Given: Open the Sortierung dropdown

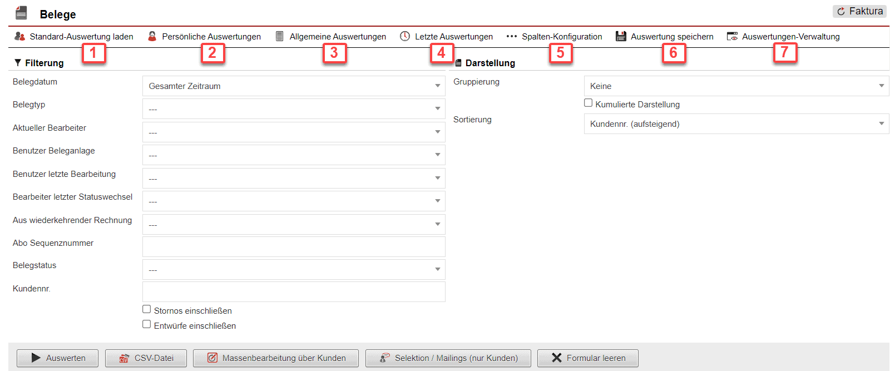Looking at the screenshot, I should pyautogui.click(x=736, y=124).
